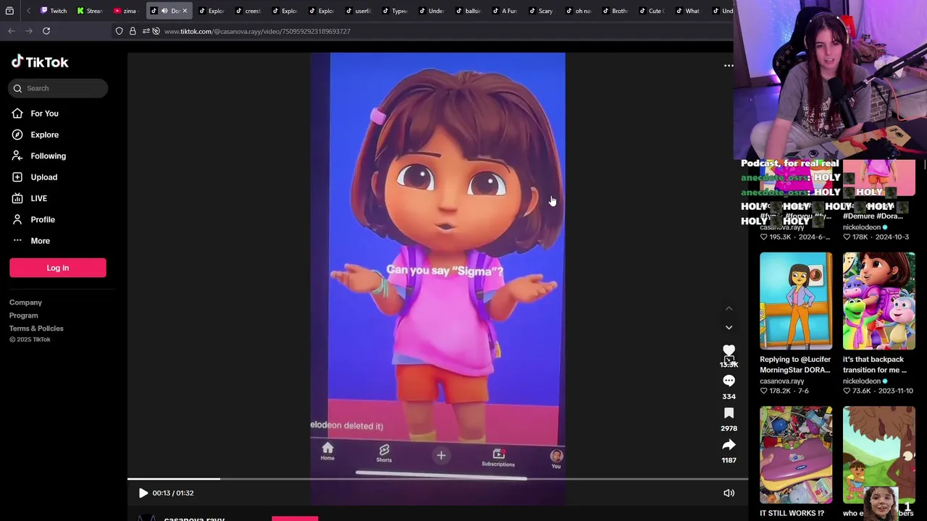Click the search magnifier icon
This screenshot has height=521, width=927.
pos(17,88)
